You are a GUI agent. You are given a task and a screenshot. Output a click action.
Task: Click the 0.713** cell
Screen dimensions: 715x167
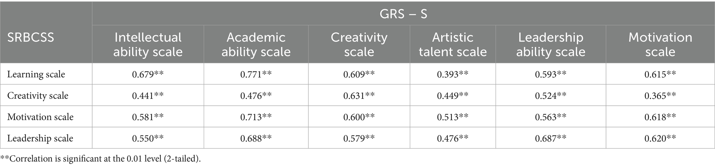(x=256, y=117)
